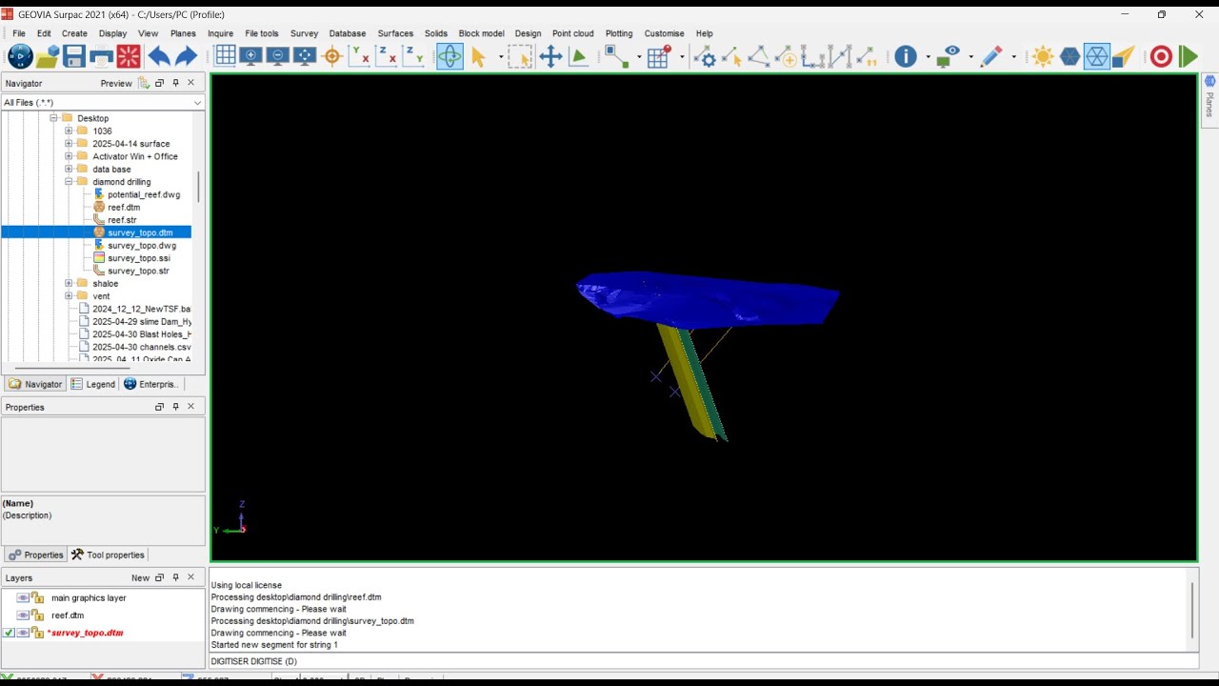Toggle lock icon of reef.dtm layer
Image resolution: width=1219 pixels, height=686 pixels.
37,615
